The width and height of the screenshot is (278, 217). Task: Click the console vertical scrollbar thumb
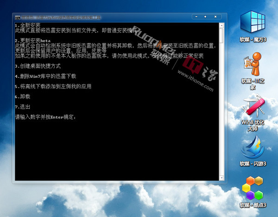coord(221,36)
